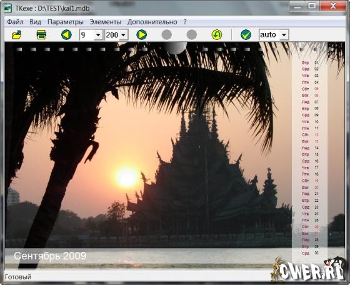350x285 pixels.
Task: Open the Элементы menu
Action: click(x=106, y=22)
